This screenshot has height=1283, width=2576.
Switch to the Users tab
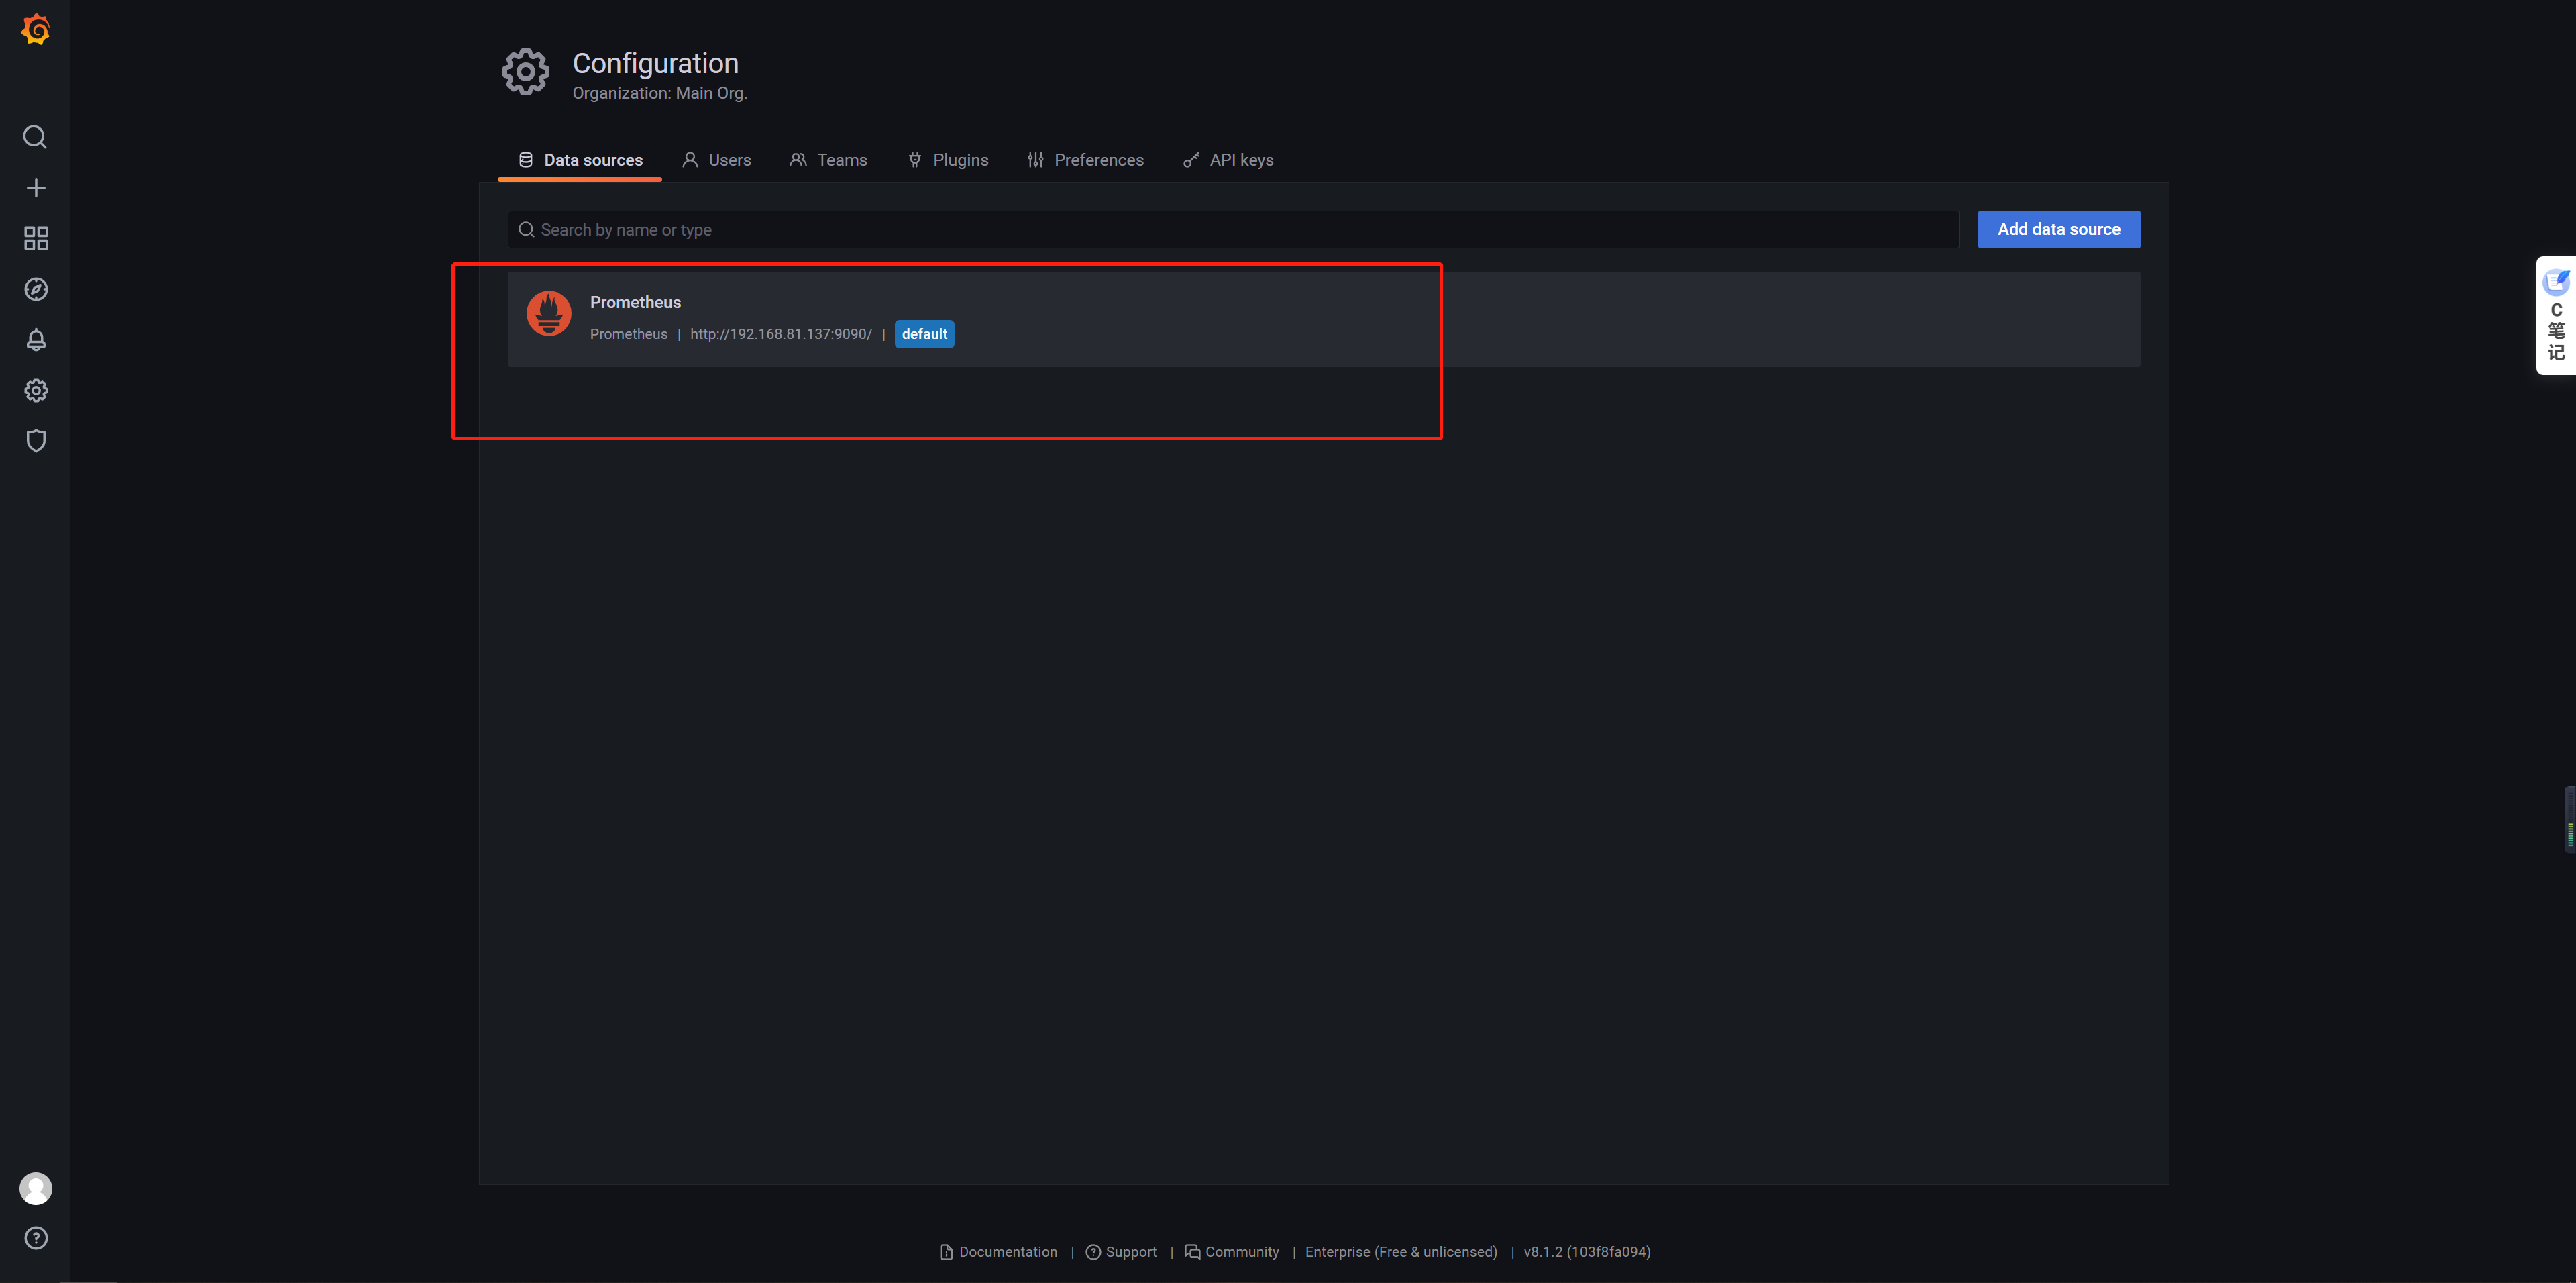click(717, 160)
